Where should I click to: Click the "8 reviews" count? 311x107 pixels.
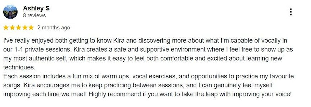[34, 15]
